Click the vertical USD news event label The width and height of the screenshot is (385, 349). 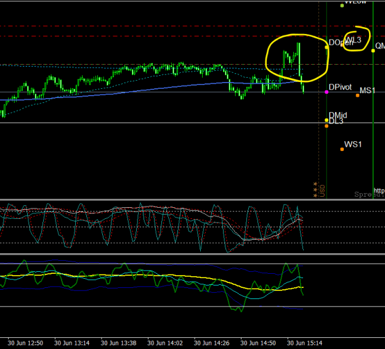322,191
